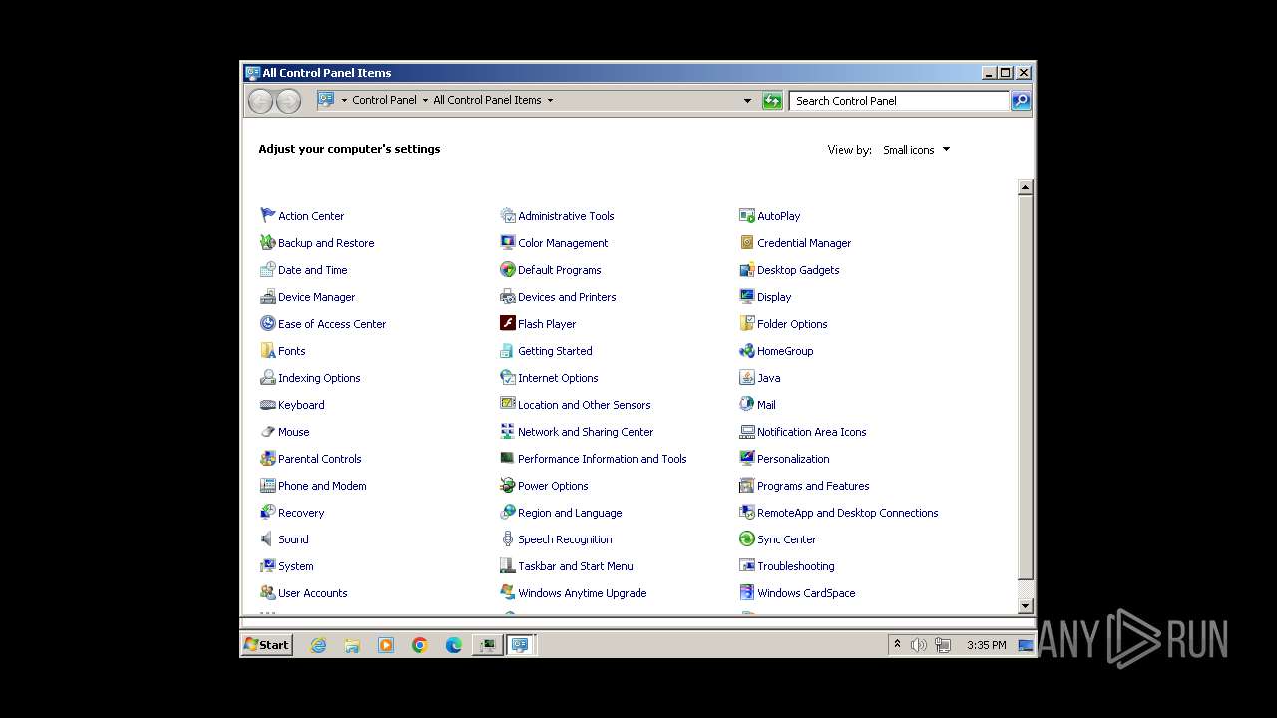Open Programs and Features link
1277x718 pixels.
(813, 486)
